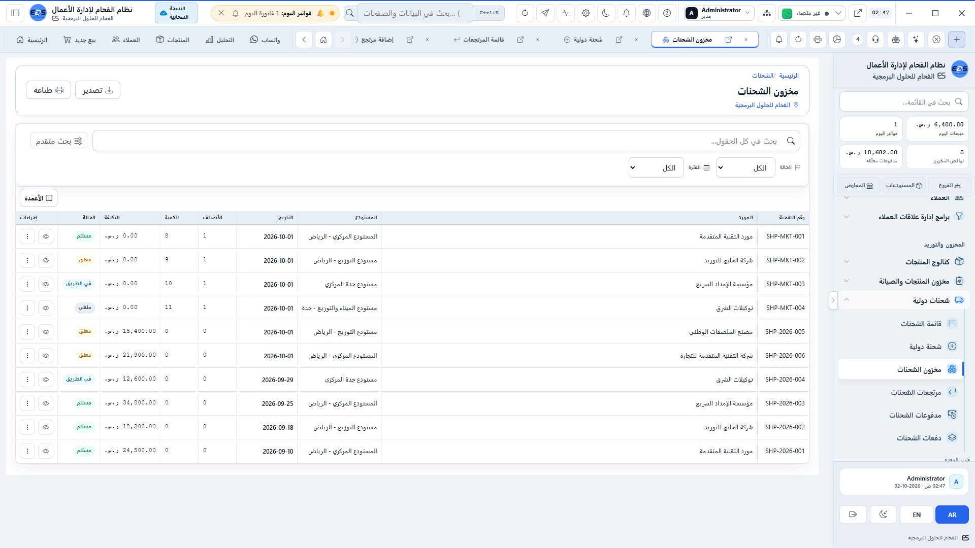975x548 pixels.
Task: Open the واتساب menu item
Action: coord(265,40)
